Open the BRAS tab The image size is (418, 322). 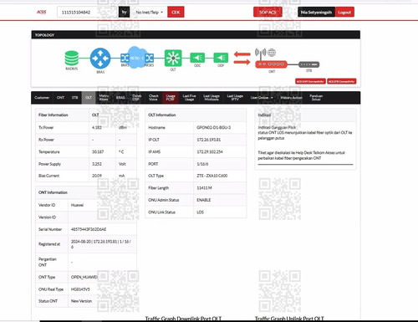[120, 98]
